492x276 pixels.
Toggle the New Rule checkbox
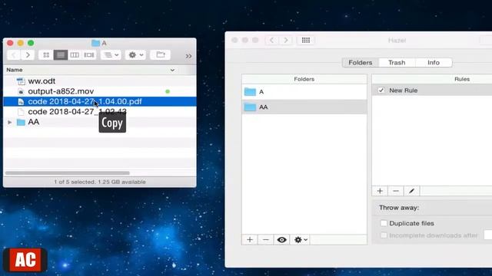[381, 90]
